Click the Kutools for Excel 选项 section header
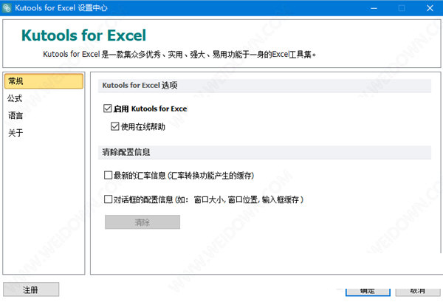Screen dimensions: 443x302 click(264, 86)
